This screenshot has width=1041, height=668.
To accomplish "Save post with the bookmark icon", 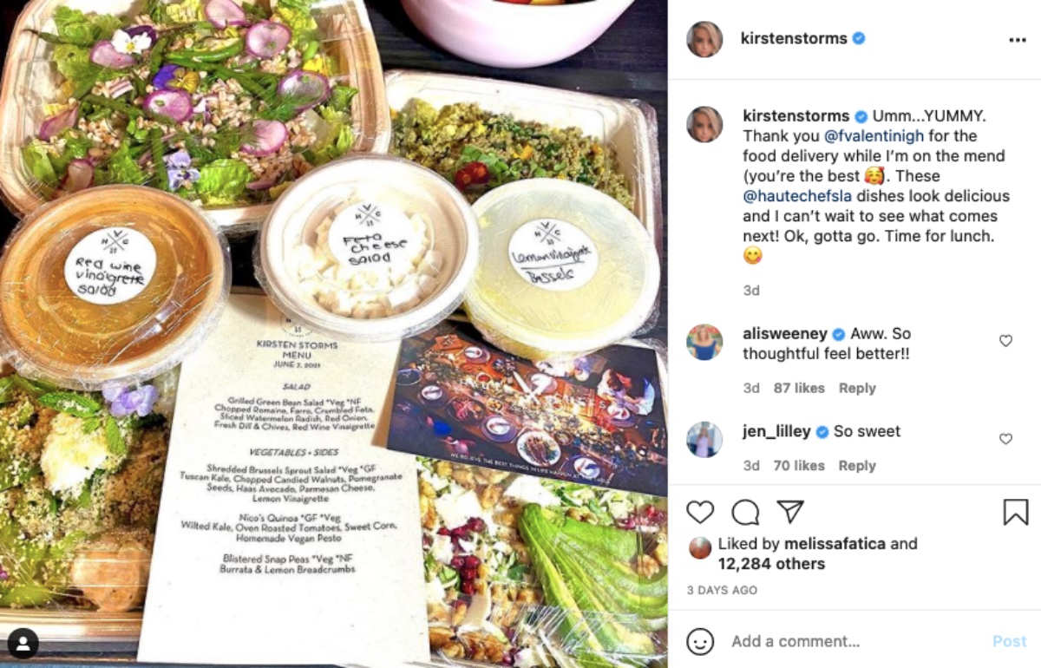I will (x=1016, y=512).
